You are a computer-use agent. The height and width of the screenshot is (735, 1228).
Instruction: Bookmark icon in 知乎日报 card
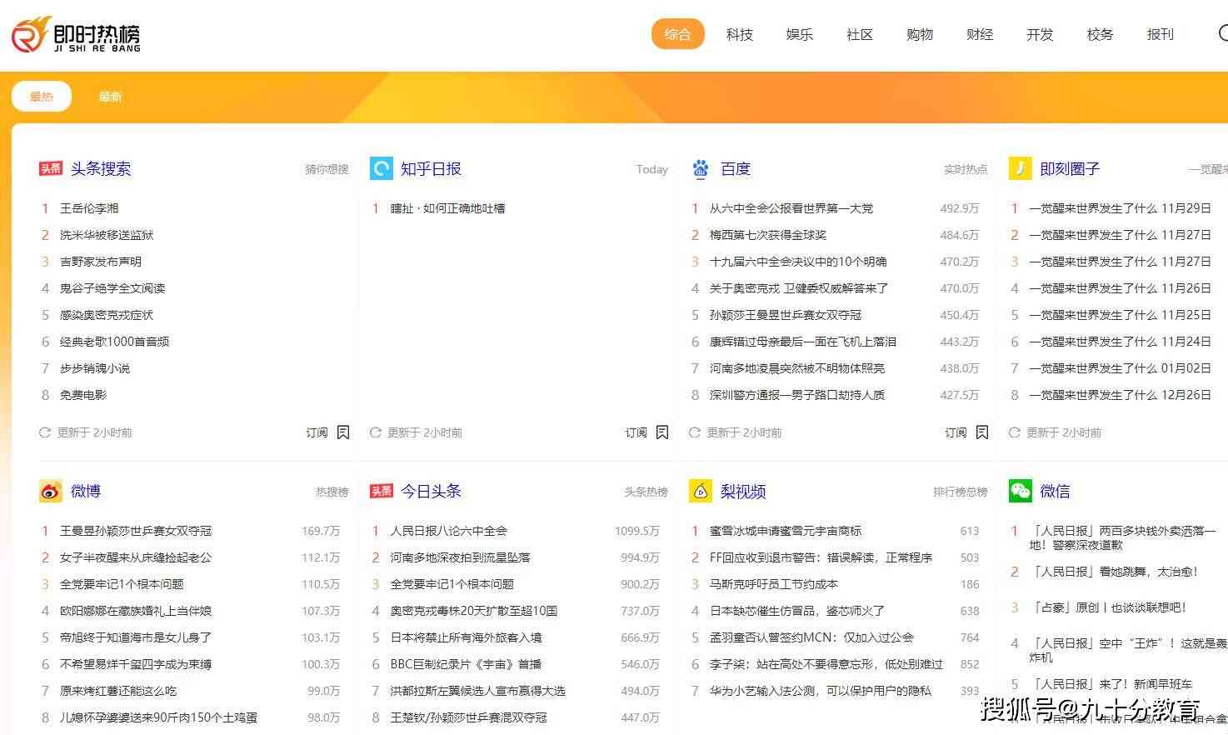(x=662, y=432)
